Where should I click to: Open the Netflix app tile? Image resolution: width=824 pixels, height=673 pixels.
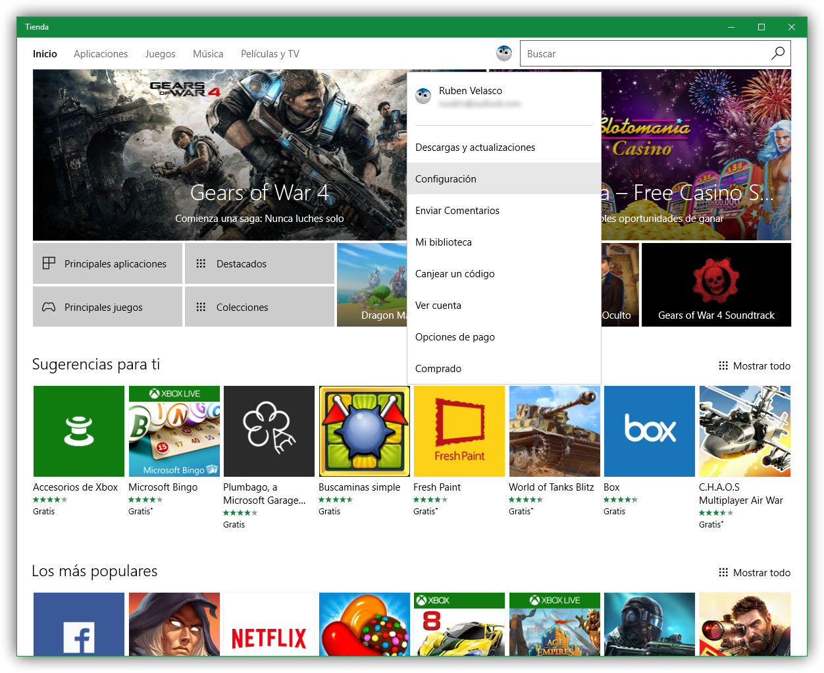coord(269,624)
